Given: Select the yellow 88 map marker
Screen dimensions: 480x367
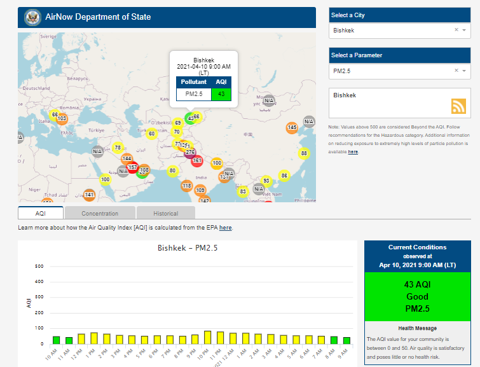Looking at the screenshot, I should point(304,153).
